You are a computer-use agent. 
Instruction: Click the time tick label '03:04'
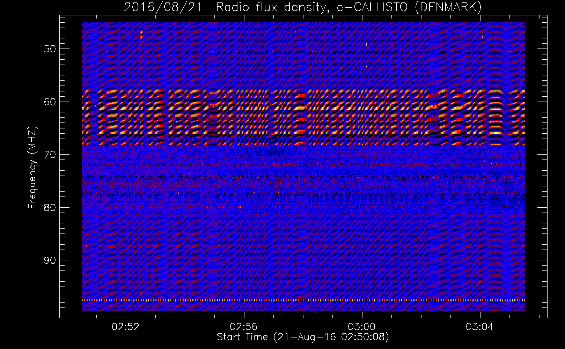click(x=480, y=327)
